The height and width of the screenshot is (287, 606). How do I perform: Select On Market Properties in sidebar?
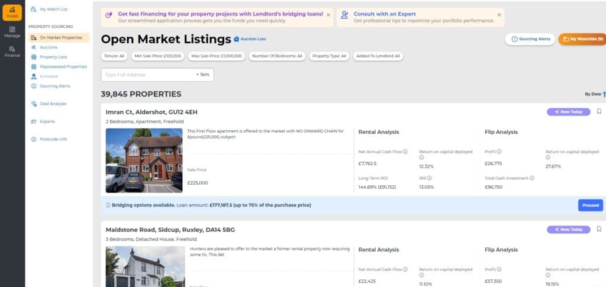(59, 37)
